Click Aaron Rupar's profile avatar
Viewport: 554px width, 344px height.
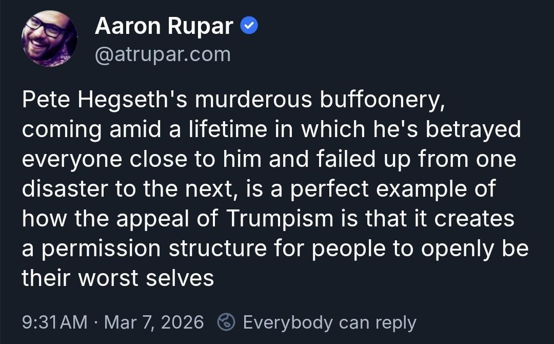click(49, 39)
